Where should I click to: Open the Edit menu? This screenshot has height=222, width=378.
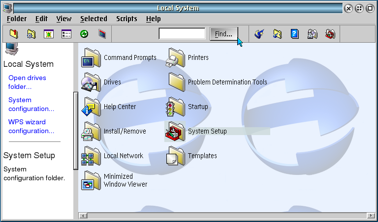[x=41, y=19]
